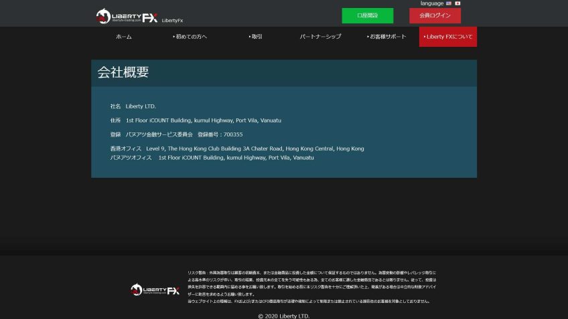The image size is (568, 319).
Task: Go to the ホーム menu item
Action: (124, 37)
